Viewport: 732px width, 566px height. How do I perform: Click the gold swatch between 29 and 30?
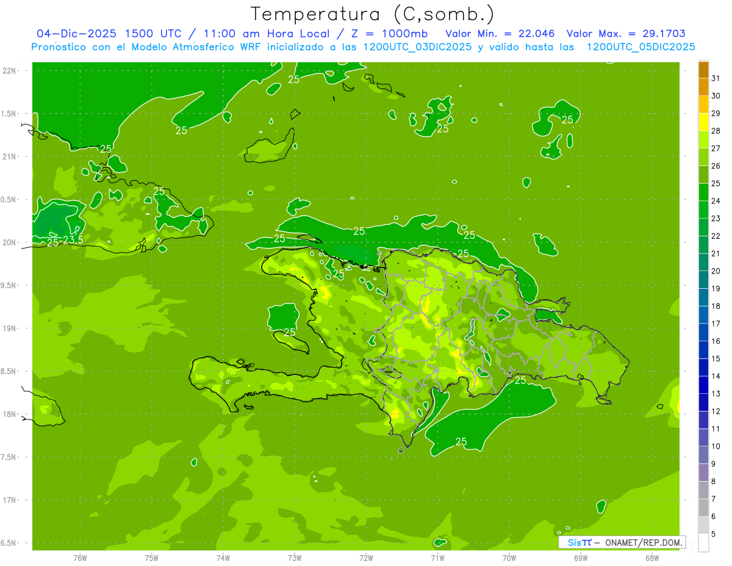pyautogui.click(x=703, y=104)
